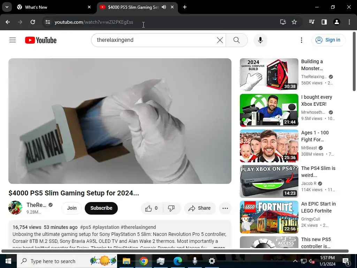Click in the YouTube search field
This screenshot has height=268, width=357.
(155, 40)
